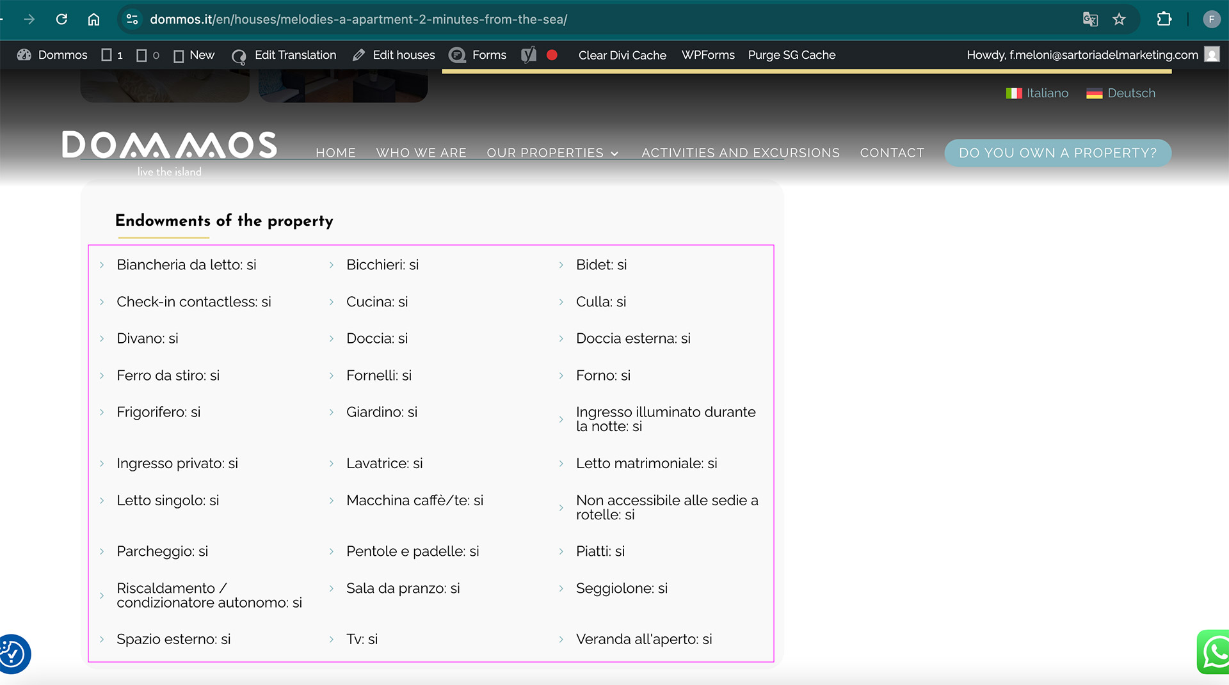Bookmark this page with the star icon
This screenshot has width=1229, height=685.
pyautogui.click(x=1119, y=19)
